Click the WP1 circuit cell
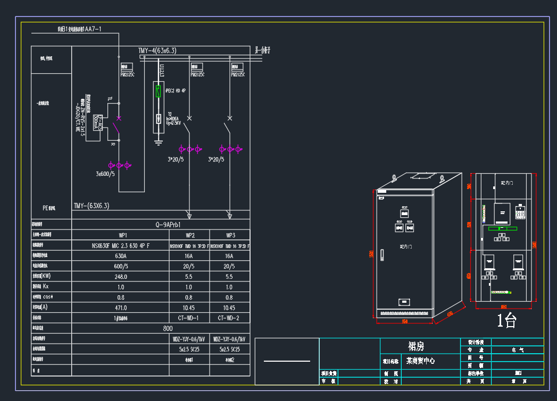This screenshot has height=401, width=557. coord(123,235)
